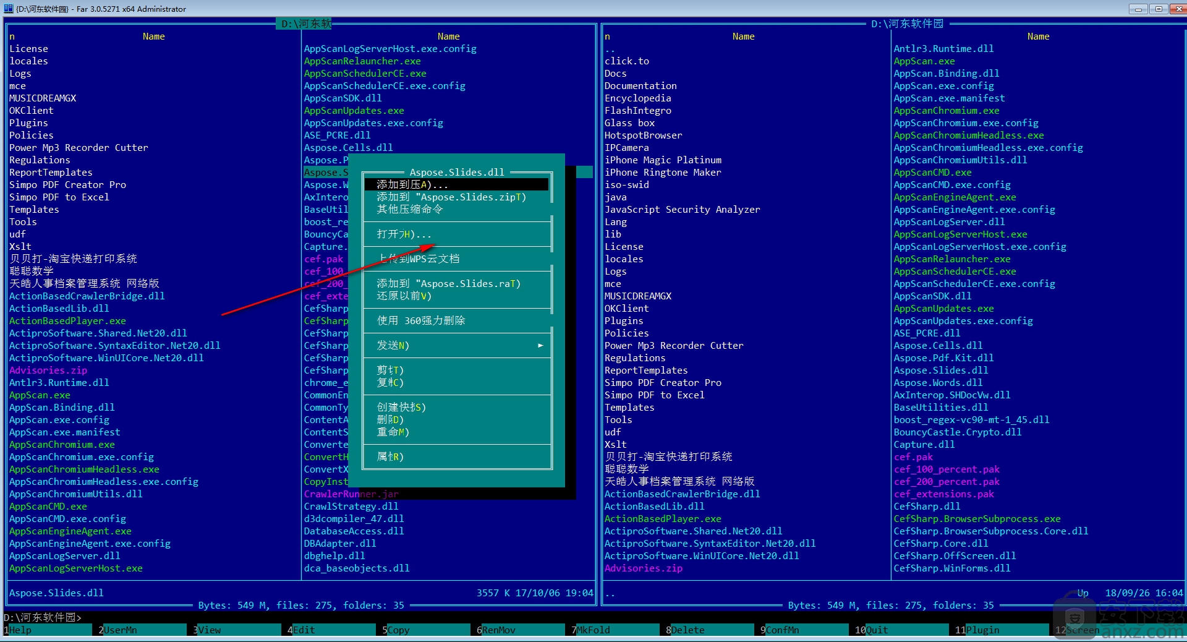Select AppScanEngineAgent.exe in left panel

pos(70,531)
